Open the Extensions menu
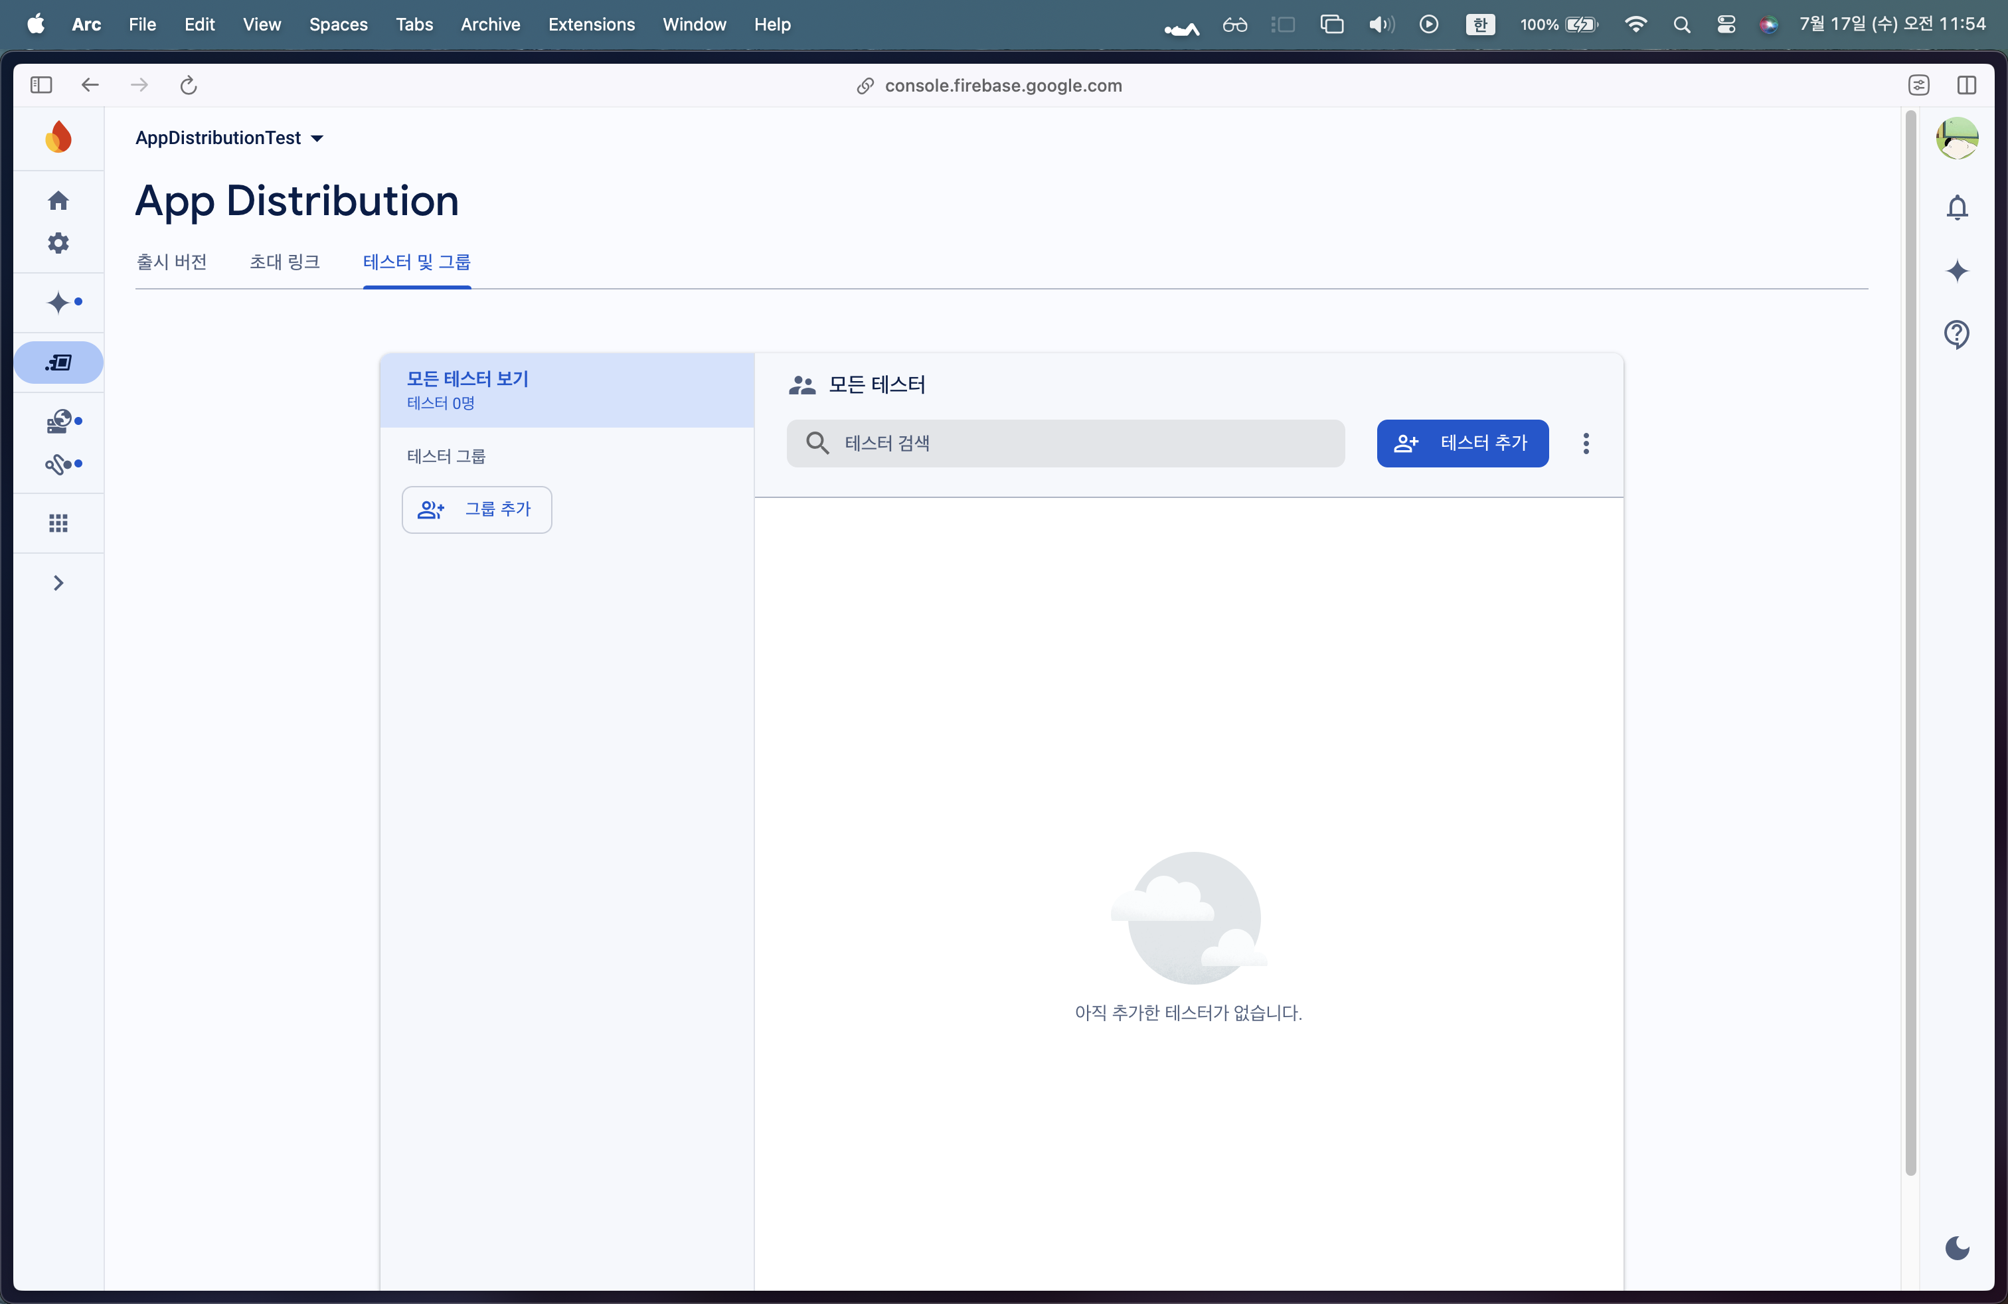The image size is (2008, 1304). [x=592, y=25]
